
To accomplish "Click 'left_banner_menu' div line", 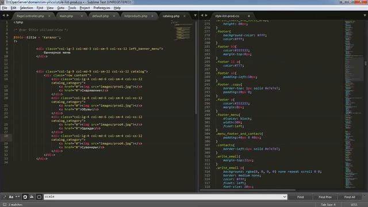I will click(99, 49).
